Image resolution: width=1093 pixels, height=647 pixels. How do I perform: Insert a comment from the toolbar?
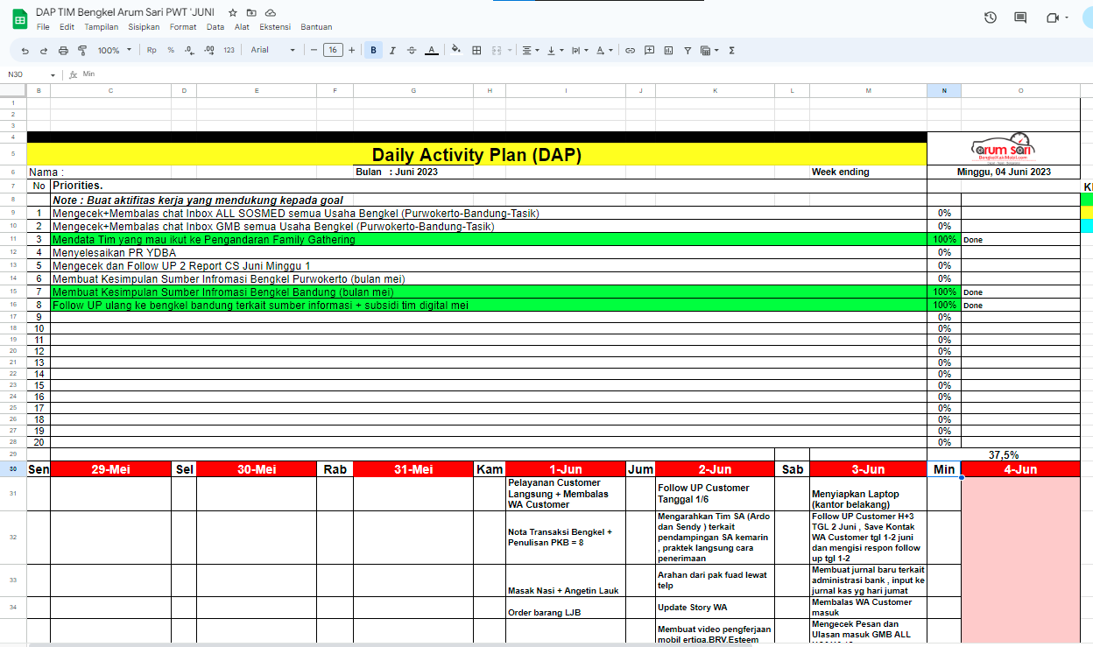[649, 51]
